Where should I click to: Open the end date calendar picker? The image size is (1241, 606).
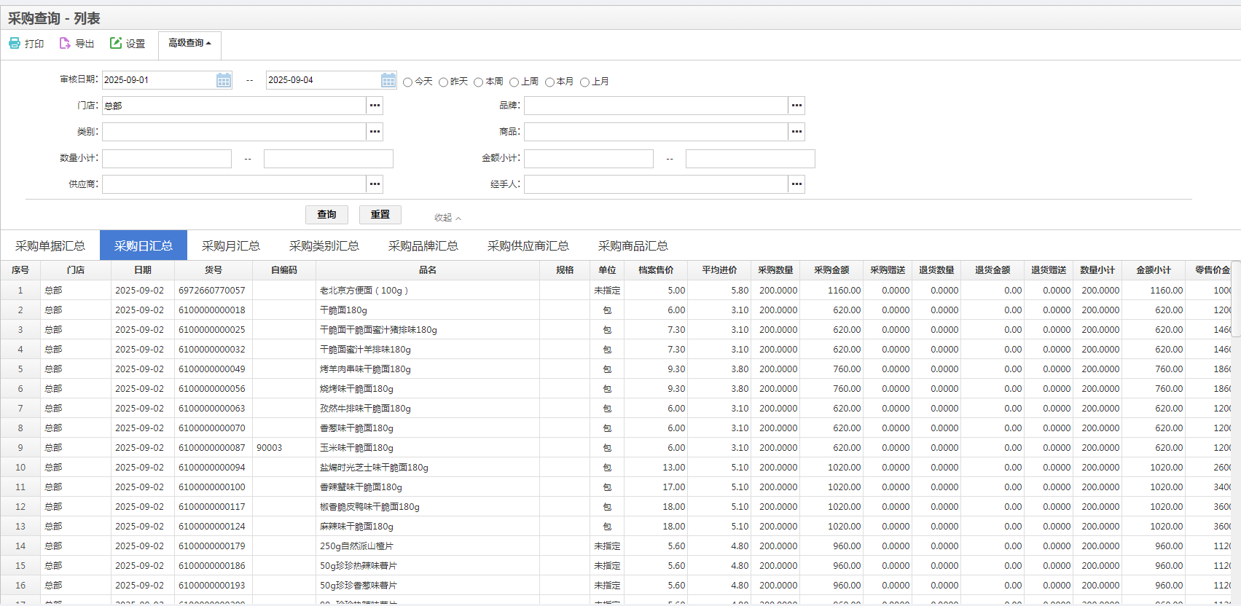pyautogui.click(x=388, y=80)
